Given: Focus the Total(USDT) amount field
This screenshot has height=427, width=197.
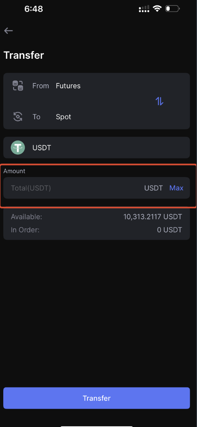Looking at the screenshot, I should [x=73, y=188].
